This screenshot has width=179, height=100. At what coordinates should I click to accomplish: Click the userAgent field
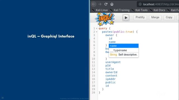(x=113, y=62)
